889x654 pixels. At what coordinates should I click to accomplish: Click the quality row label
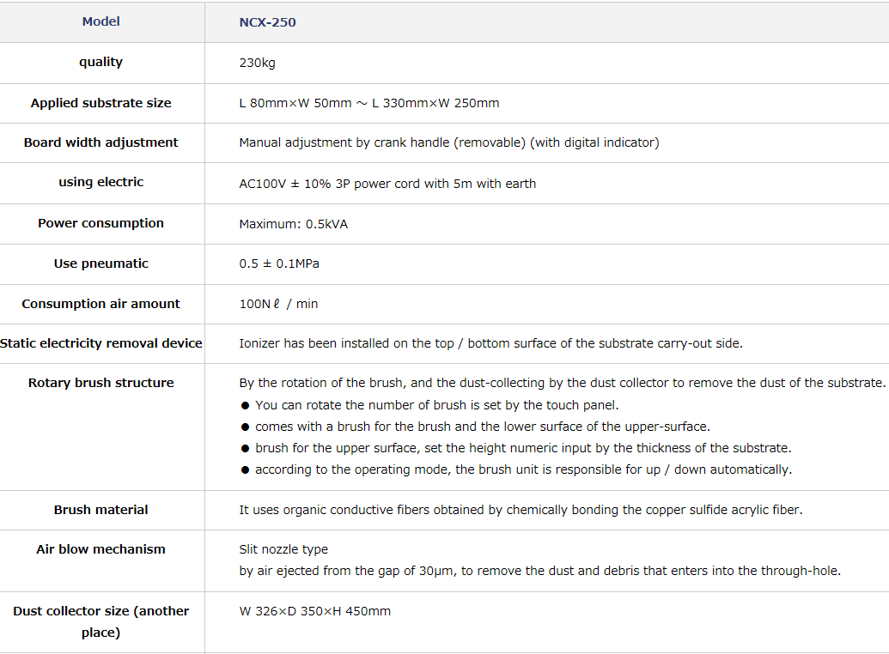coord(100,62)
